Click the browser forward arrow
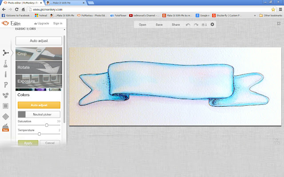284x177 pixels. 10,9
